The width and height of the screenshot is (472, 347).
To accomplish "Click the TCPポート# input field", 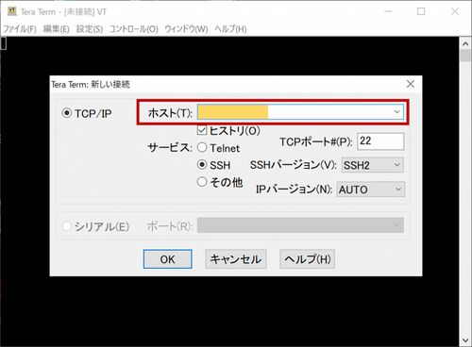I will point(380,141).
